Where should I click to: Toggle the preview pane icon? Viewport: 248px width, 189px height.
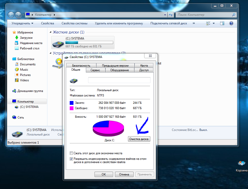[222, 23]
